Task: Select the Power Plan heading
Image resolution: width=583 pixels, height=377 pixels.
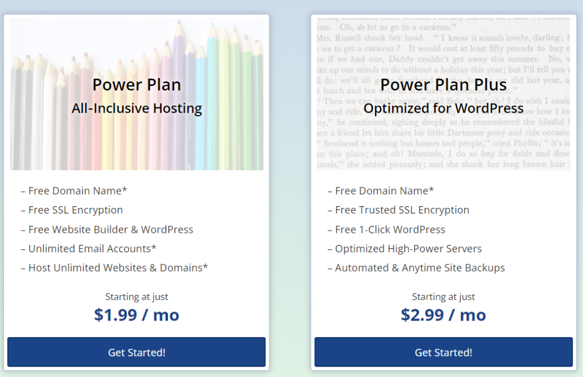Action: 137,85
